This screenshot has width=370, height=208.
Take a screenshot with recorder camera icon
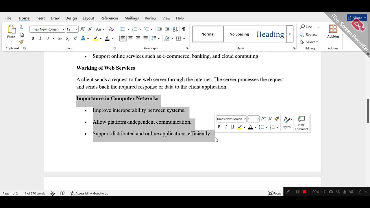click(331, 192)
